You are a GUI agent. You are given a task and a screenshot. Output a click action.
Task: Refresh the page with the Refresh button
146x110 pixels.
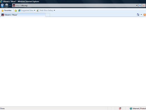coord(140,6)
